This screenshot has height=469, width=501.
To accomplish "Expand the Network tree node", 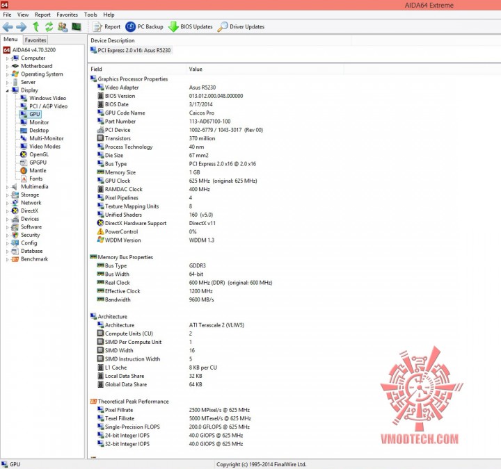I will tap(7, 203).
